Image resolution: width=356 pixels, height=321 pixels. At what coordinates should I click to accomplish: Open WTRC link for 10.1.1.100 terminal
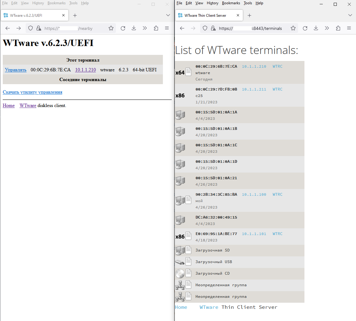[x=277, y=194]
